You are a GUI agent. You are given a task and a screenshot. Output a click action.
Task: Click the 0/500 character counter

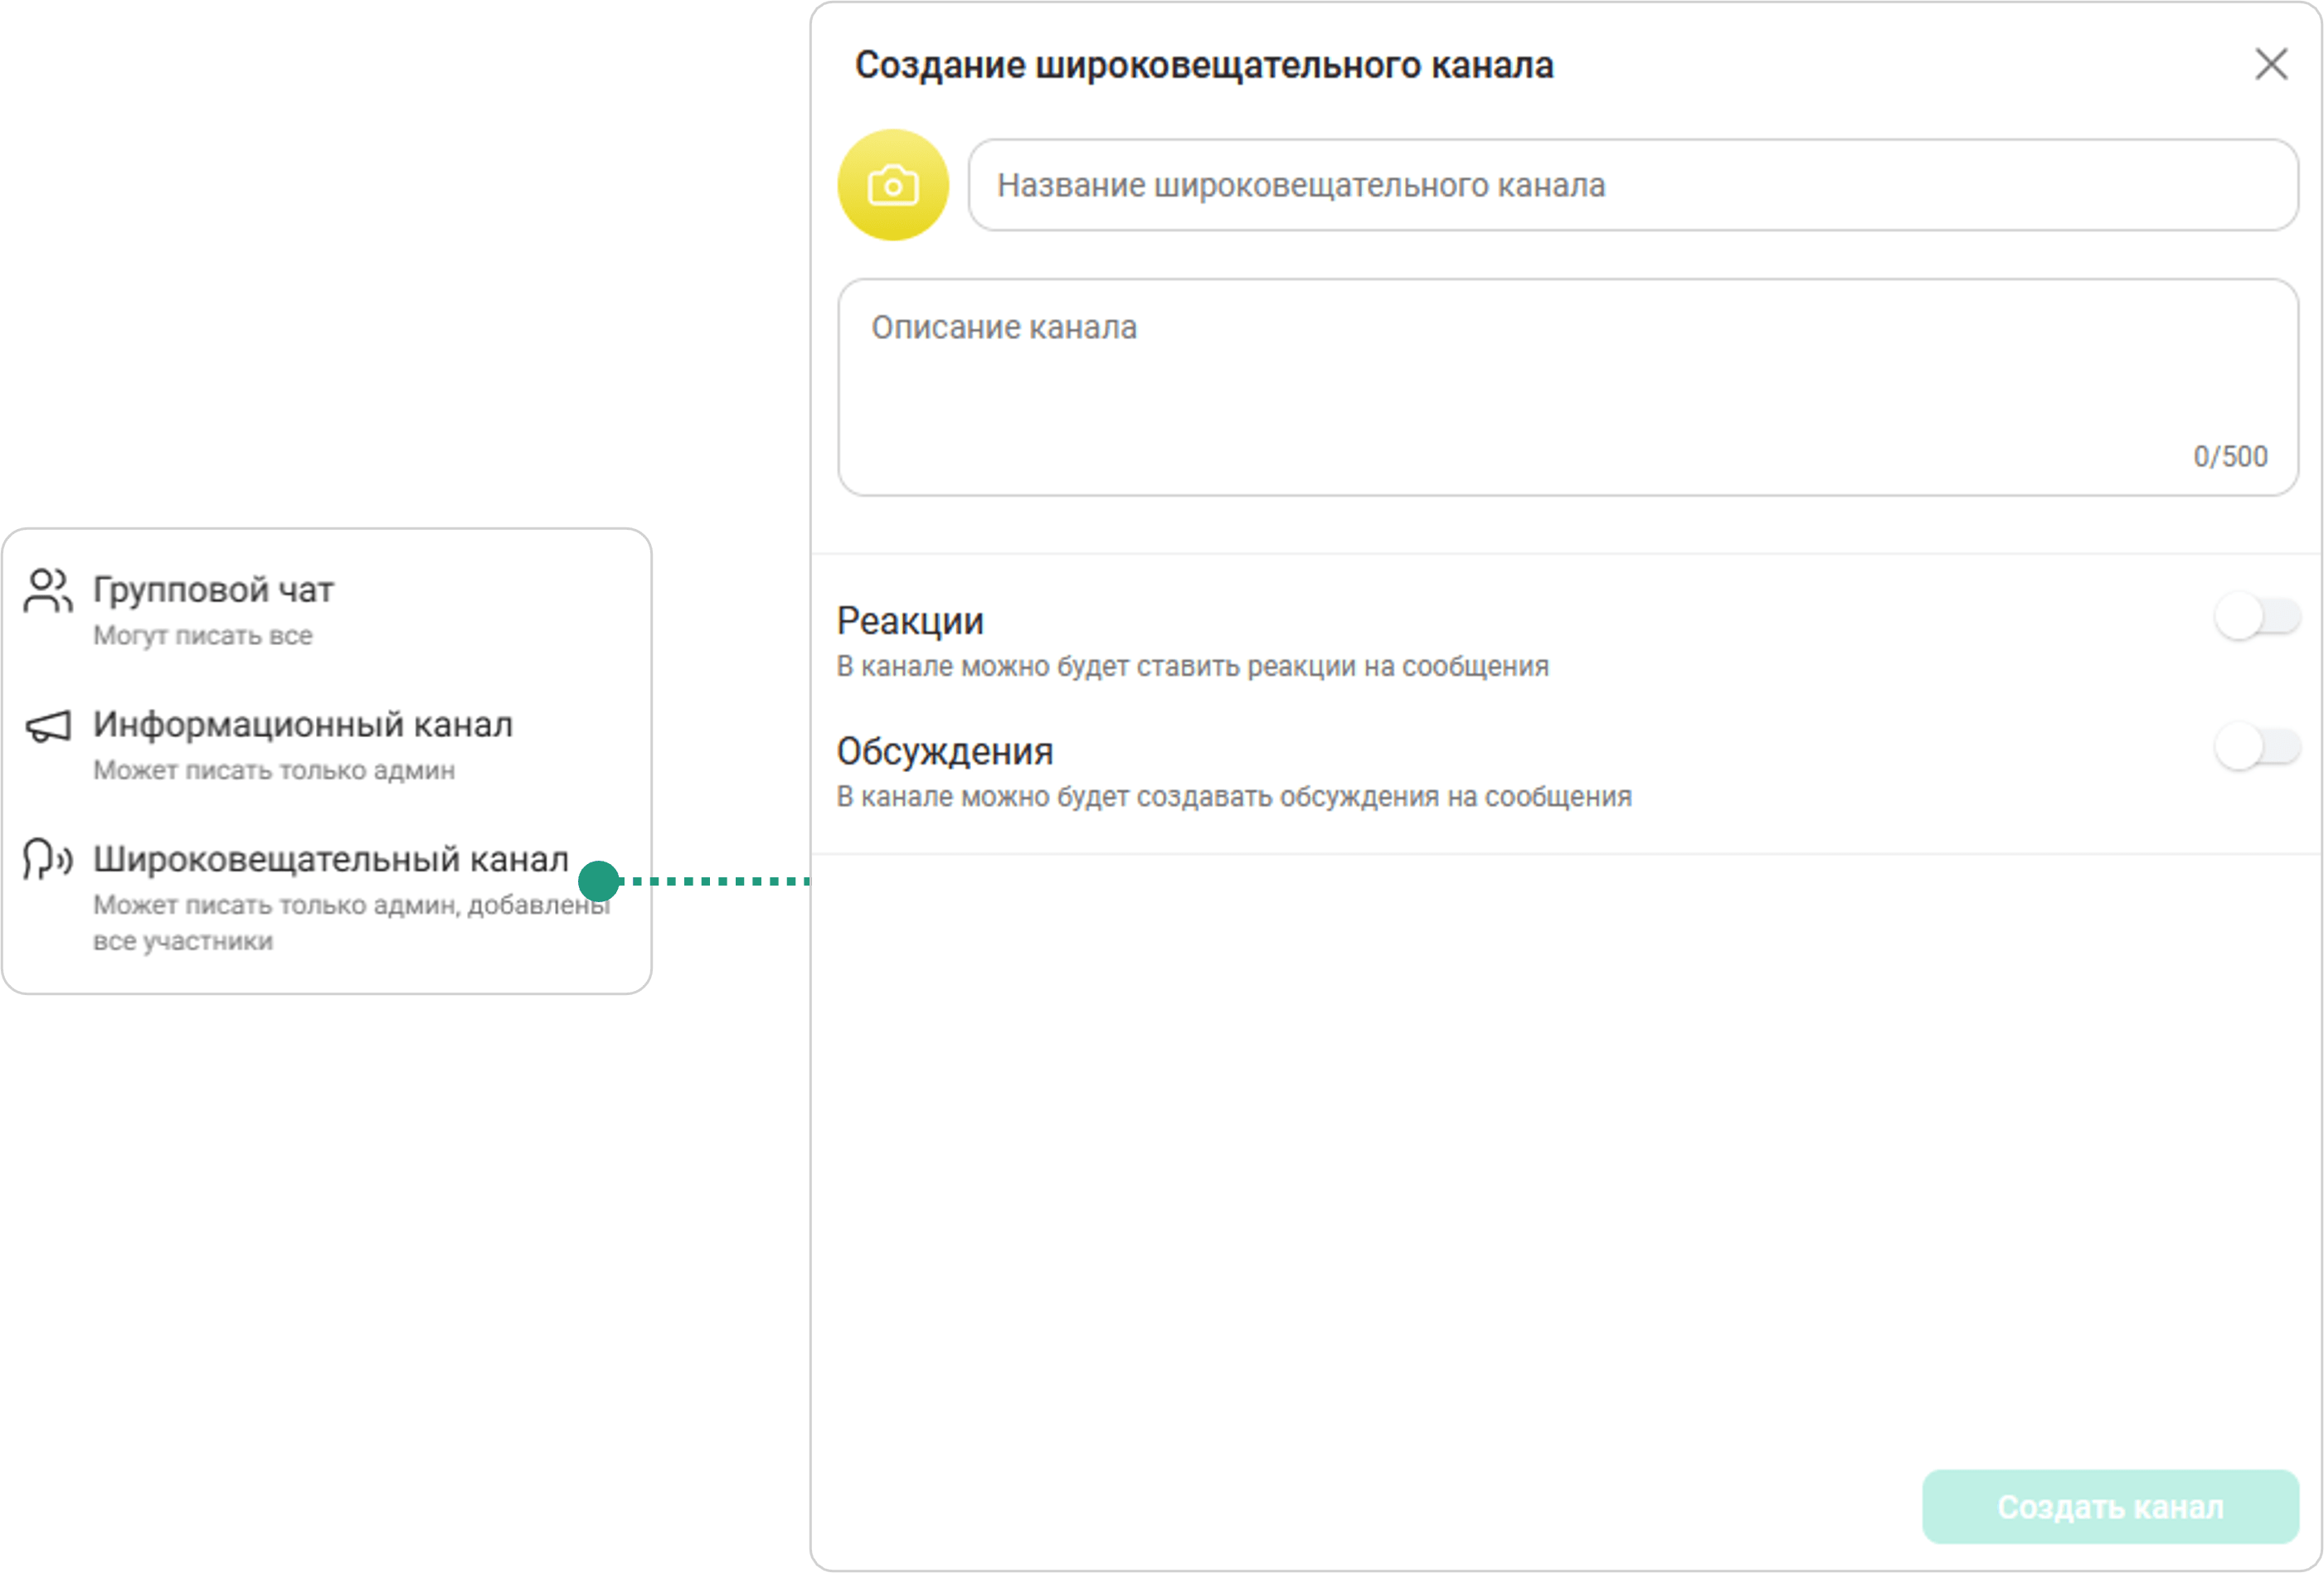2230,457
